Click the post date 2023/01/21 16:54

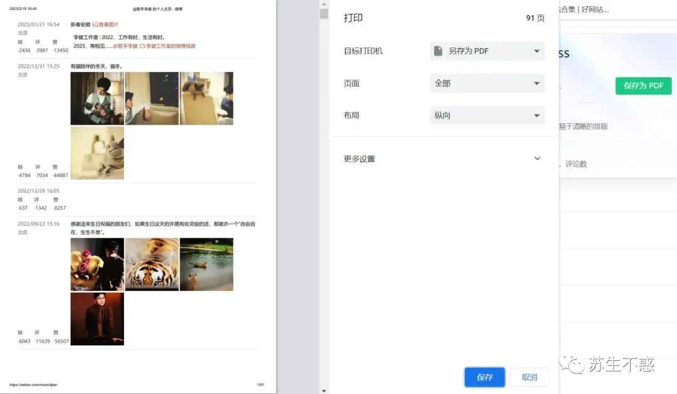coord(38,24)
